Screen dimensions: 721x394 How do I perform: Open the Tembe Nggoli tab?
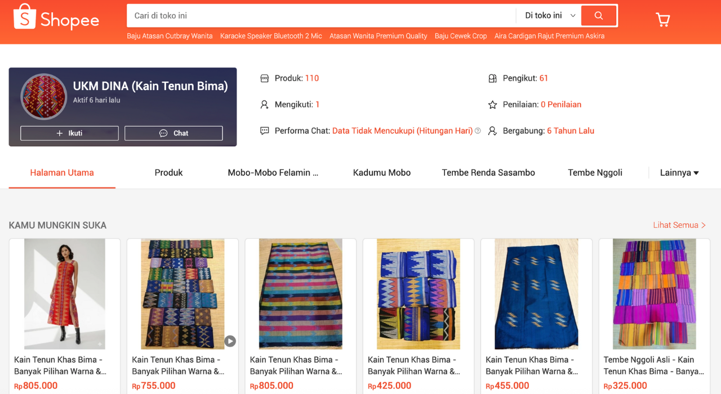[x=595, y=173]
